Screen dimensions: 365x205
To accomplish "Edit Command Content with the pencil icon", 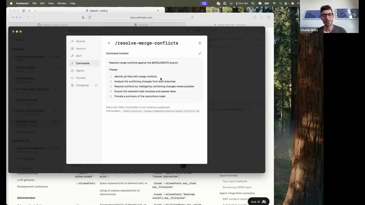I will [200, 53].
